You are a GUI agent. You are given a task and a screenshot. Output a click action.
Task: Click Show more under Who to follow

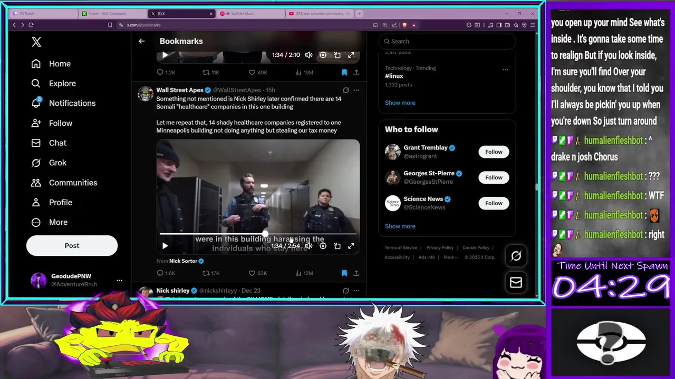(400, 226)
